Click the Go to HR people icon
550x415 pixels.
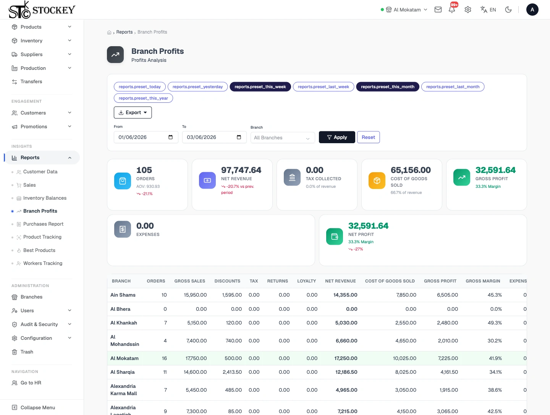pos(15,383)
